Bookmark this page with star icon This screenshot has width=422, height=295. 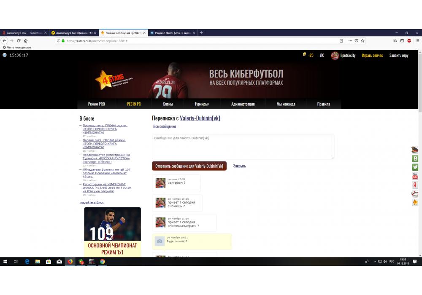click(x=362, y=41)
